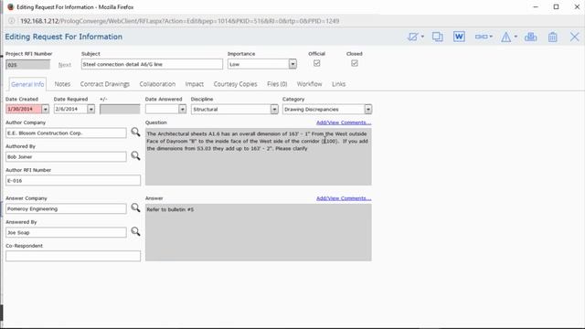Open the Impact tab
The width and height of the screenshot is (585, 329).
(x=195, y=84)
